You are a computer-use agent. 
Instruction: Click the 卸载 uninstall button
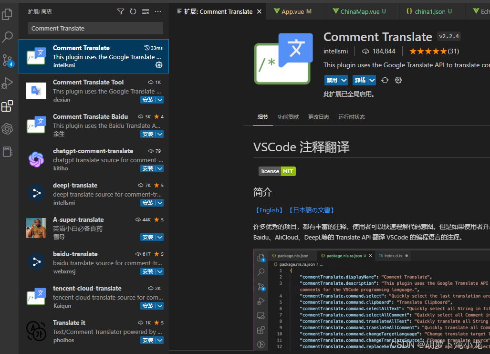coord(360,80)
